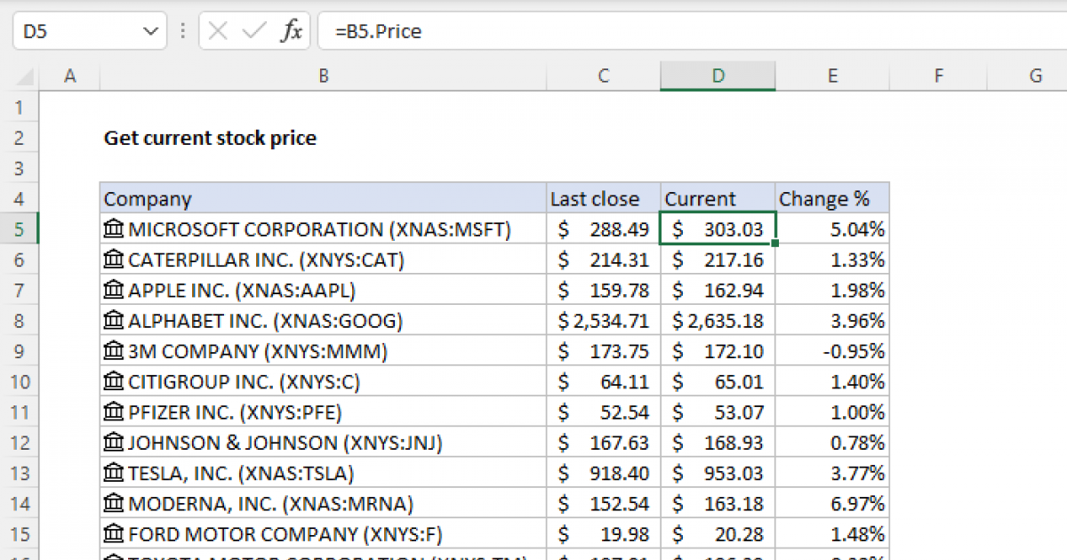
Task: Select row 5 header
Action: 20,229
